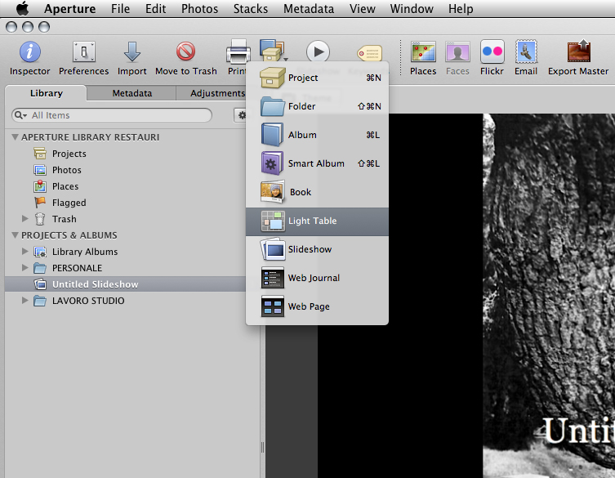The image size is (615, 478).
Task: Expand the Trash item
Action: coord(25,219)
